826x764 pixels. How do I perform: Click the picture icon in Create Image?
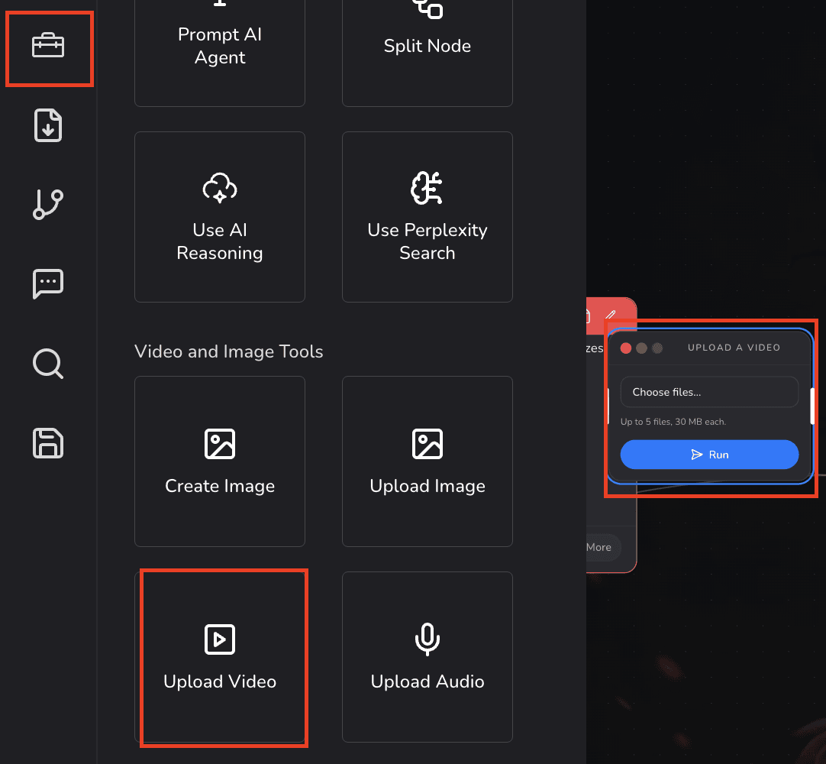point(220,444)
